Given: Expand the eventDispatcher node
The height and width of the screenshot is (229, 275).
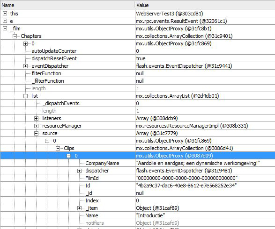Looking at the screenshot, I should tap(25, 66).
